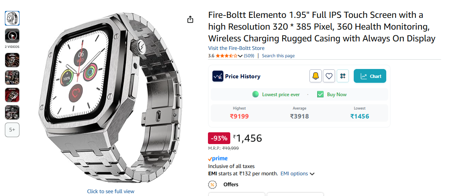Open the 509 ratings count link
The image size is (450, 196).
[x=249, y=56]
